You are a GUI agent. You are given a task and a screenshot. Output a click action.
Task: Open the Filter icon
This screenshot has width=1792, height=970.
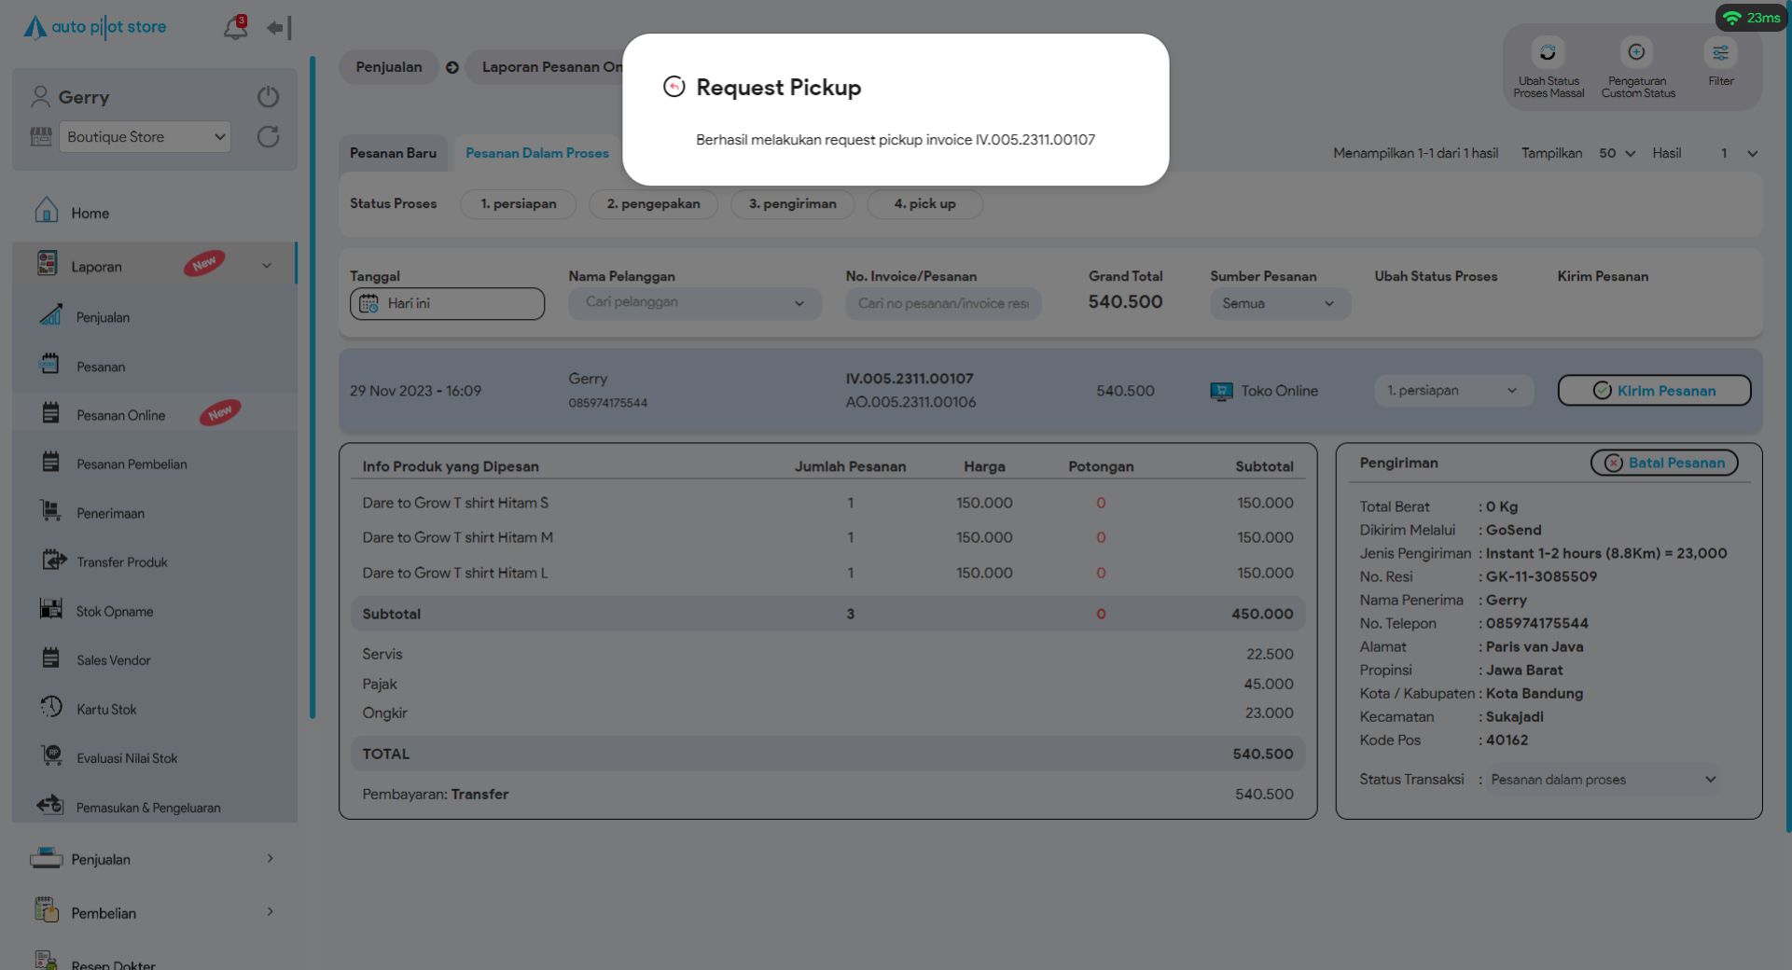tap(1720, 53)
